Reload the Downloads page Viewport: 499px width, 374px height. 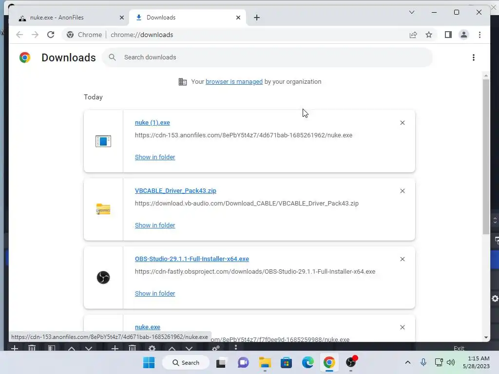[x=51, y=35]
